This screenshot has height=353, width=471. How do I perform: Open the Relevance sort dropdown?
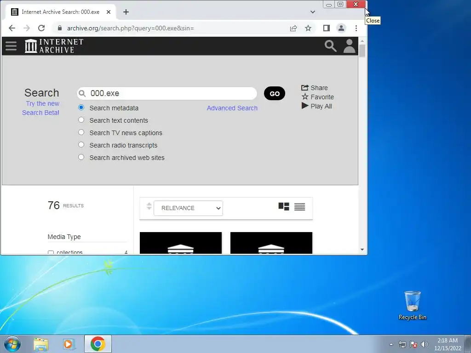(x=188, y=208)
